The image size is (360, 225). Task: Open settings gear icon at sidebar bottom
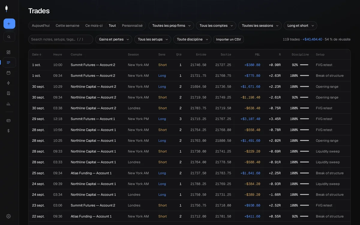click(8, 216)
